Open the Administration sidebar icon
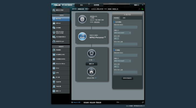The image size is (196, 108). 54,82
